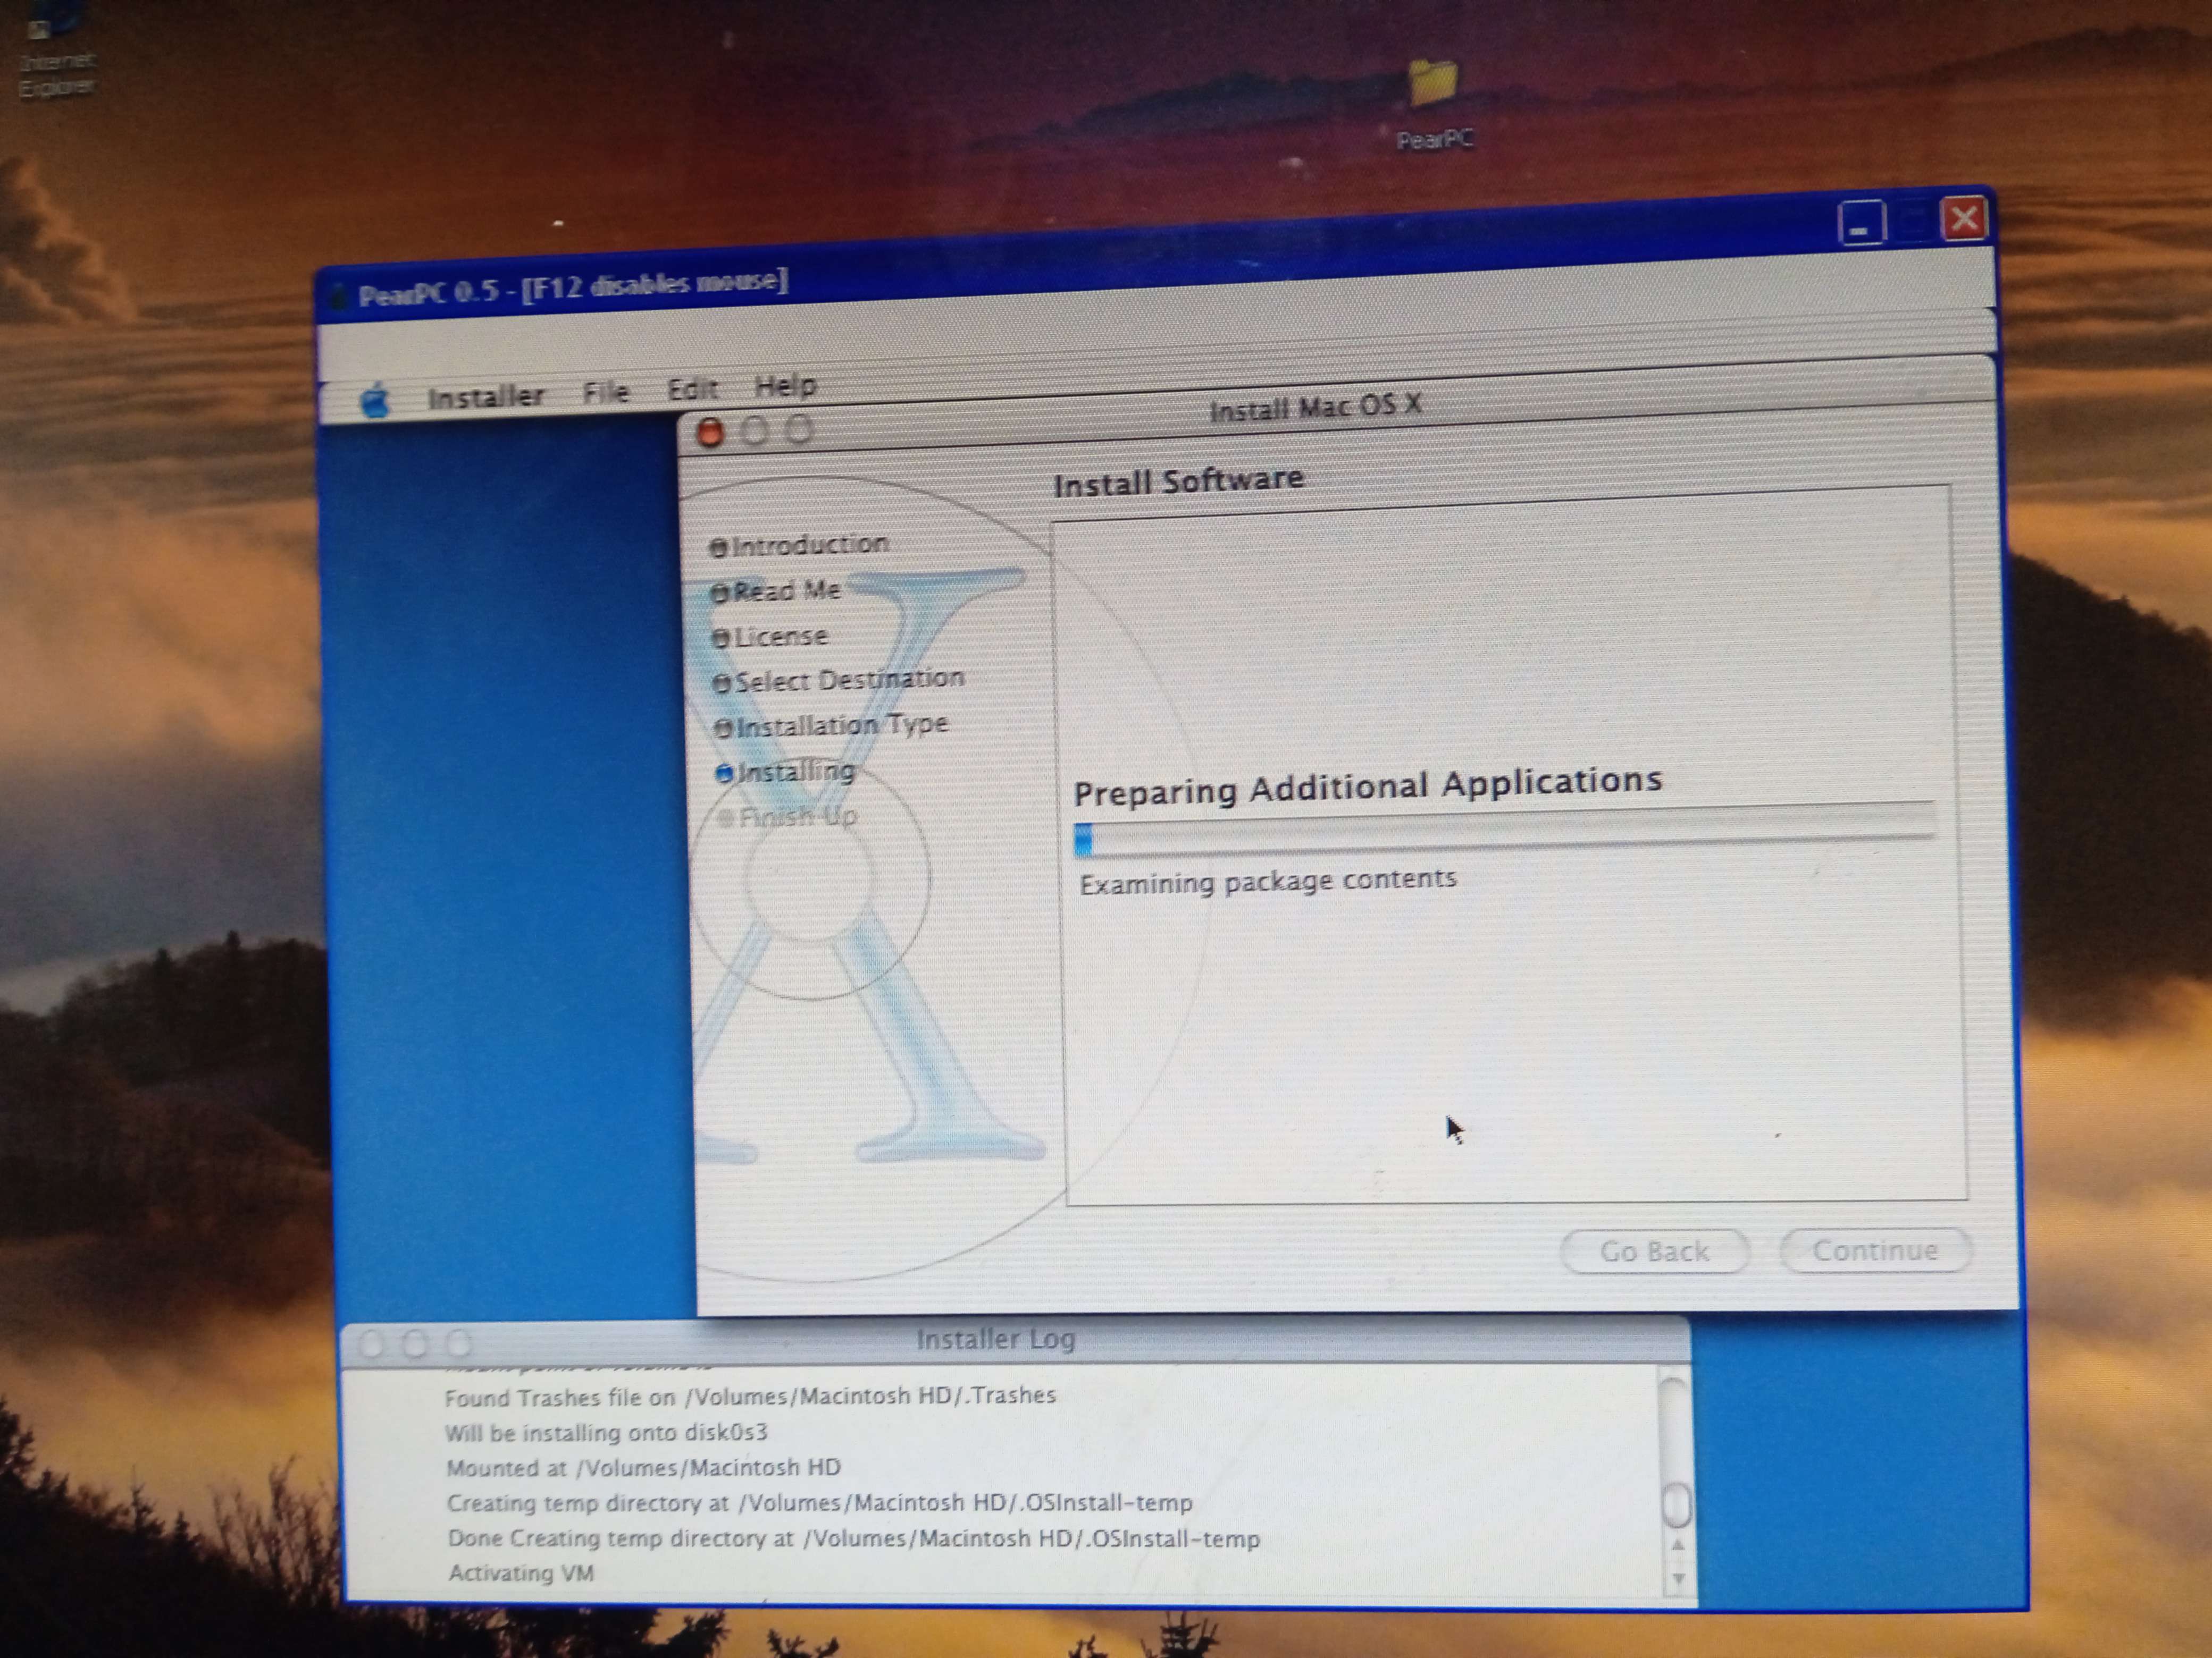
Task: Select the PearPC folder on the desktop
Action: point(1434,105)
